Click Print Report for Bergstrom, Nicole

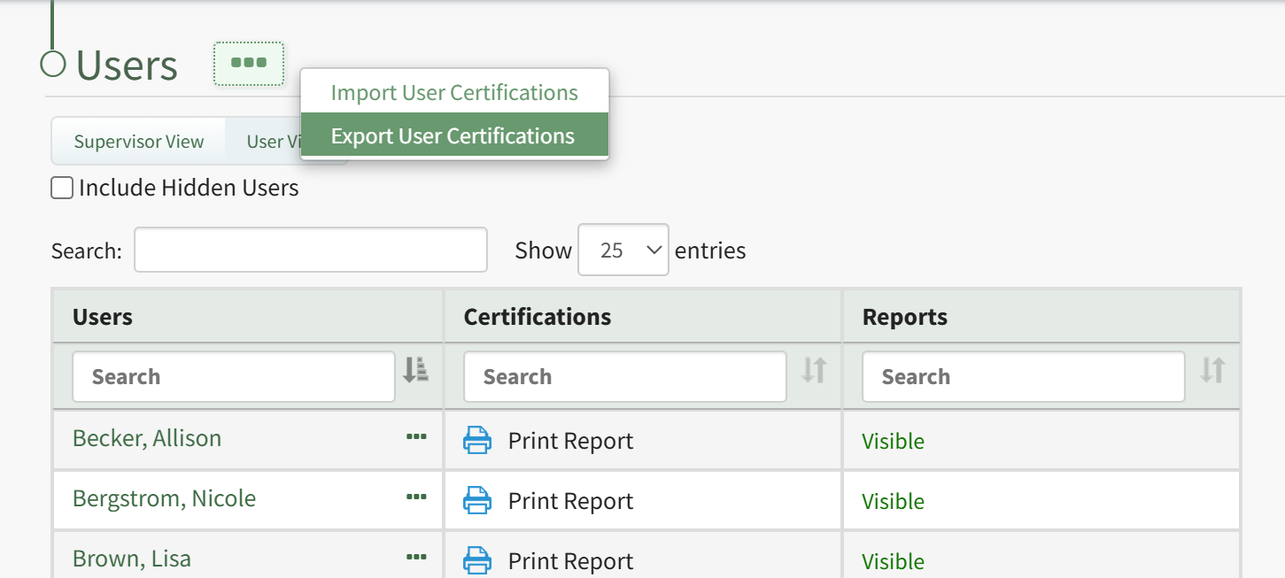click(570, 501)
